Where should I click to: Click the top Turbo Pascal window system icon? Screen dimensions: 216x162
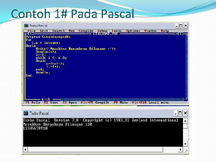(26, 26)
